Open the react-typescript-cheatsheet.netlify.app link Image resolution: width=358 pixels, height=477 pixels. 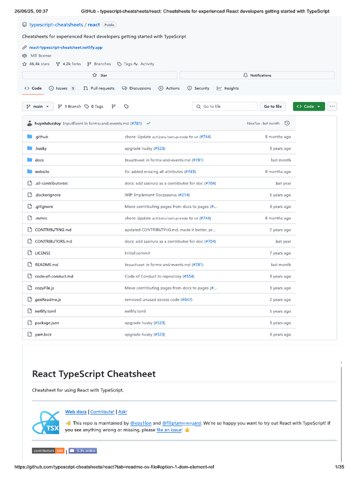(65, 48)
